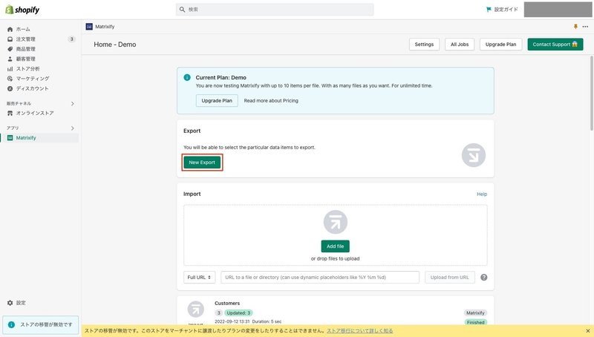Screen dimensions: 594x337
Task: Expand the 販売チャネル section chevron
Action: coord(72,103)
